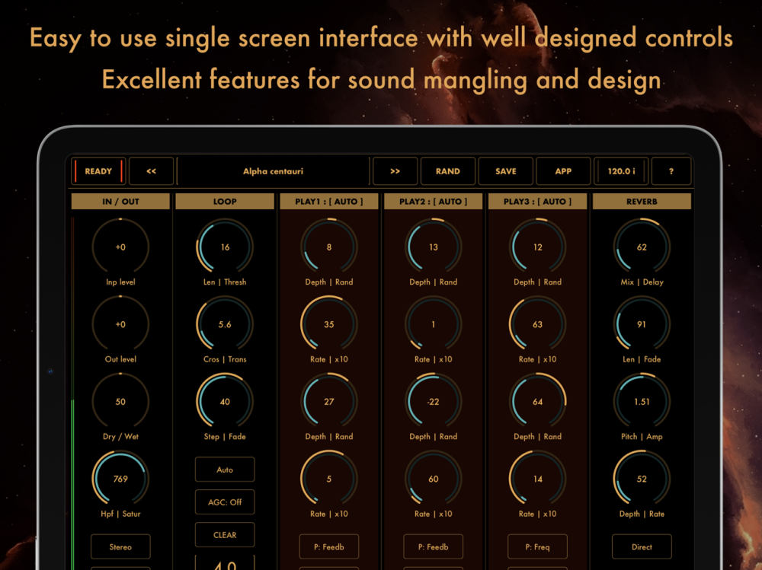
Task: Click PLAY2 Depth | Rand knob showing 13
Action: click(433, 247)
